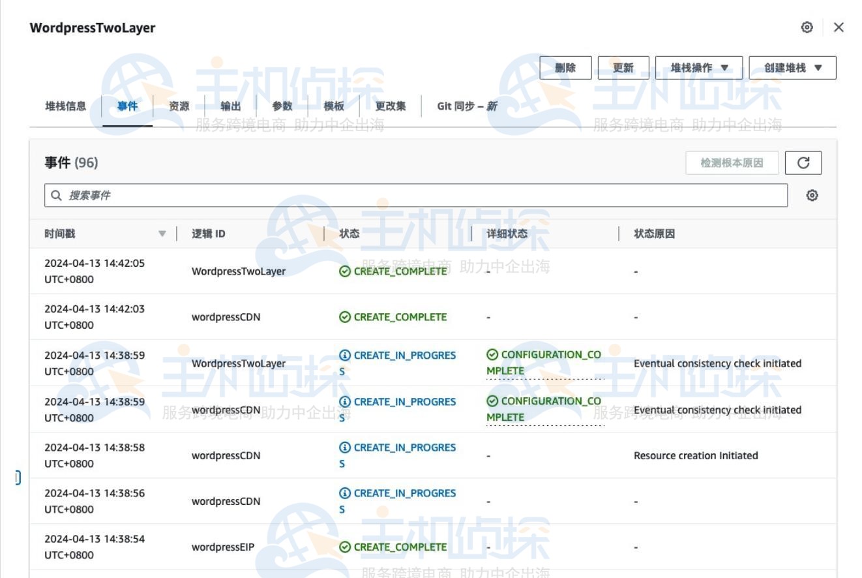Close the WordpressTwoLayer panel
The width and height of the screenshot is (862, 578).
[x=839, y=27]
